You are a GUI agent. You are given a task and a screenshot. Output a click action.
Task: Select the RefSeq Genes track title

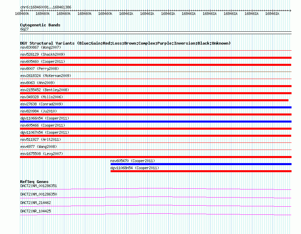[x=34, y=181]
